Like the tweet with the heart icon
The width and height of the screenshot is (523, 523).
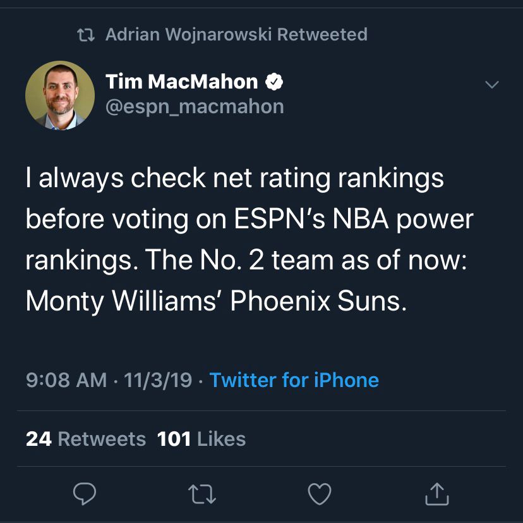[x=319, y=494]
